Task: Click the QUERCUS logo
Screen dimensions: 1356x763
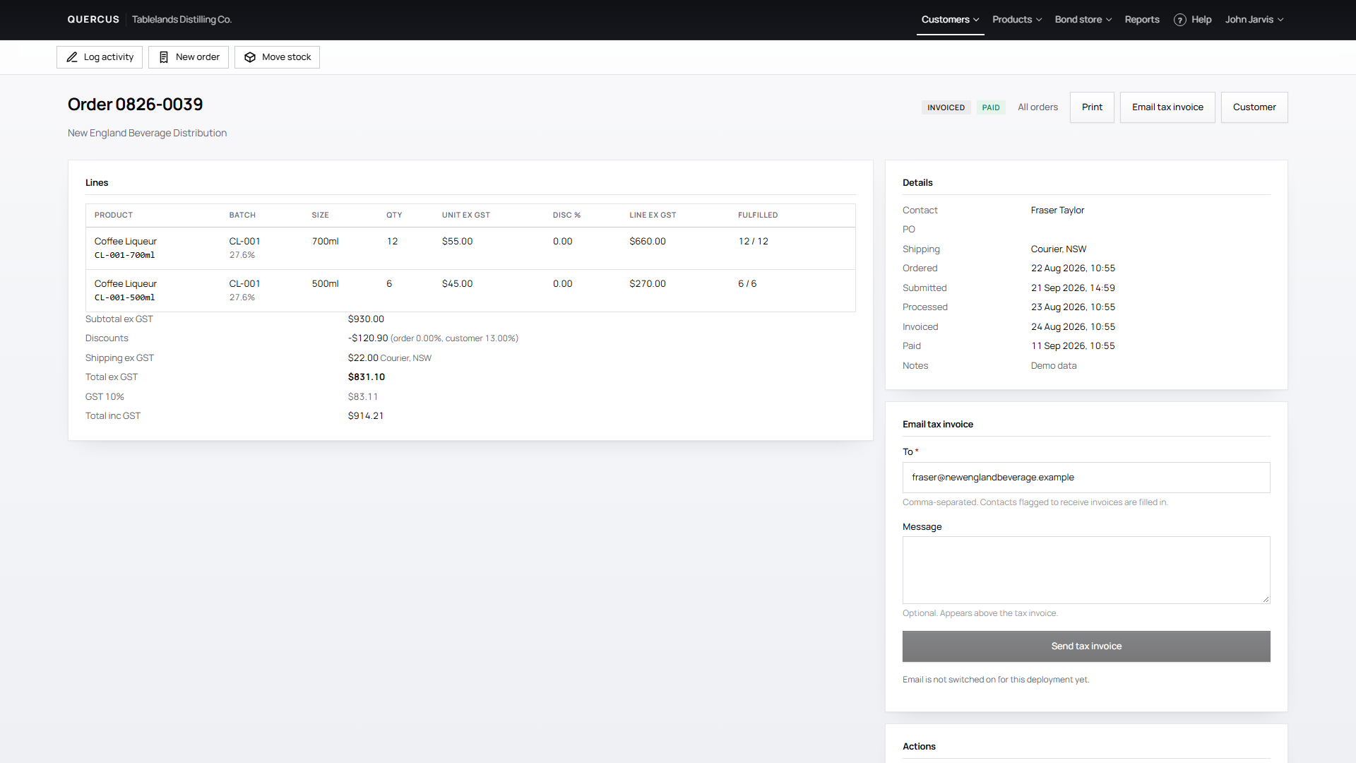Action: (x=94, y=20)
